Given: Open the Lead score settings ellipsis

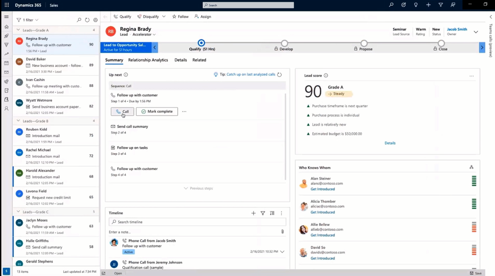Looking at the screenshot, I should 471,76.
